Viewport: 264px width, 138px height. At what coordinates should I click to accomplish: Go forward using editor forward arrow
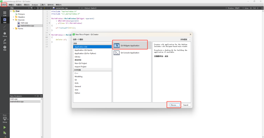[x=48, y=8]
